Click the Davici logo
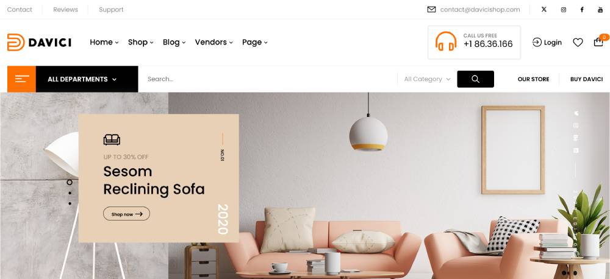610x279 pixels. tap(39, 43)
